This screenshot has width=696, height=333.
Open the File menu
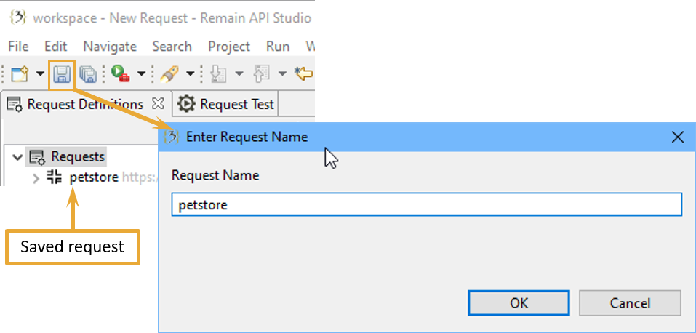coord(18,47)
